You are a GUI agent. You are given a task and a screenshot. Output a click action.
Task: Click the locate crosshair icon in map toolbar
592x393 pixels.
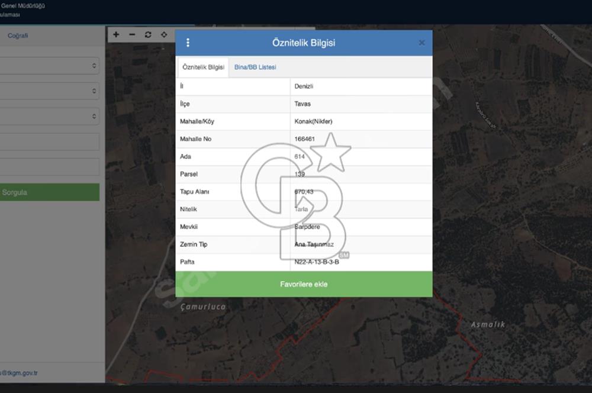(164, 35)
